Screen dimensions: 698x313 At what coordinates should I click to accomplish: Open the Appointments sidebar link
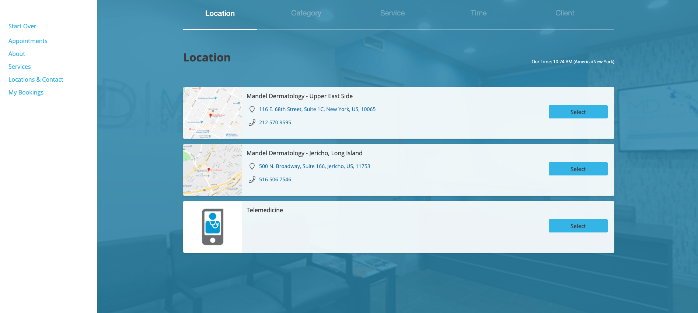(28, 41)
